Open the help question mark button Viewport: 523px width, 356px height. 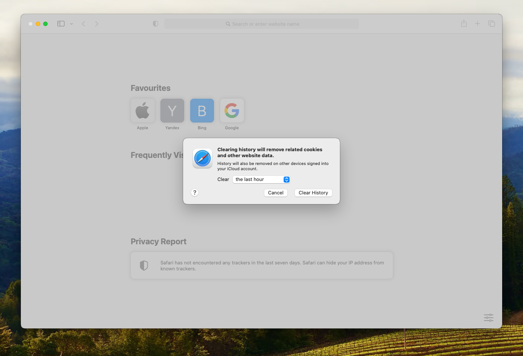[195, 193]
